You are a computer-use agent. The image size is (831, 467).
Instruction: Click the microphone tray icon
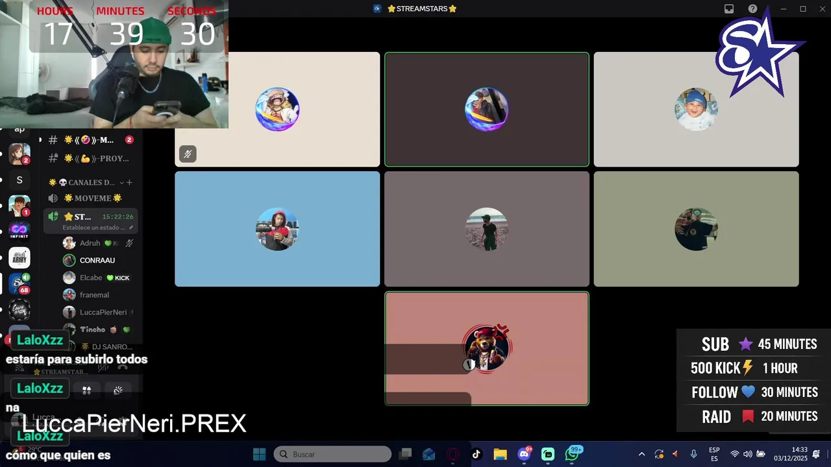[x=693, y=454]
